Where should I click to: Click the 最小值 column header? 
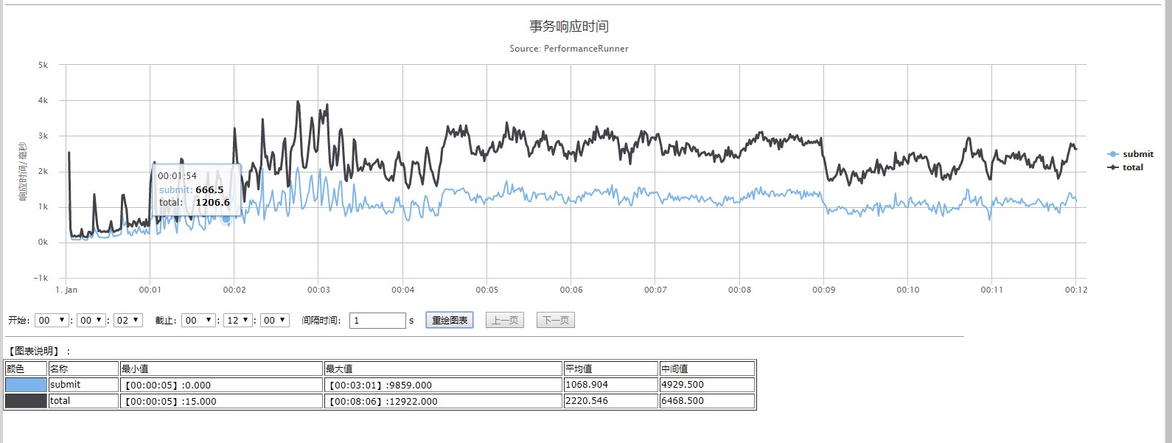221,369
